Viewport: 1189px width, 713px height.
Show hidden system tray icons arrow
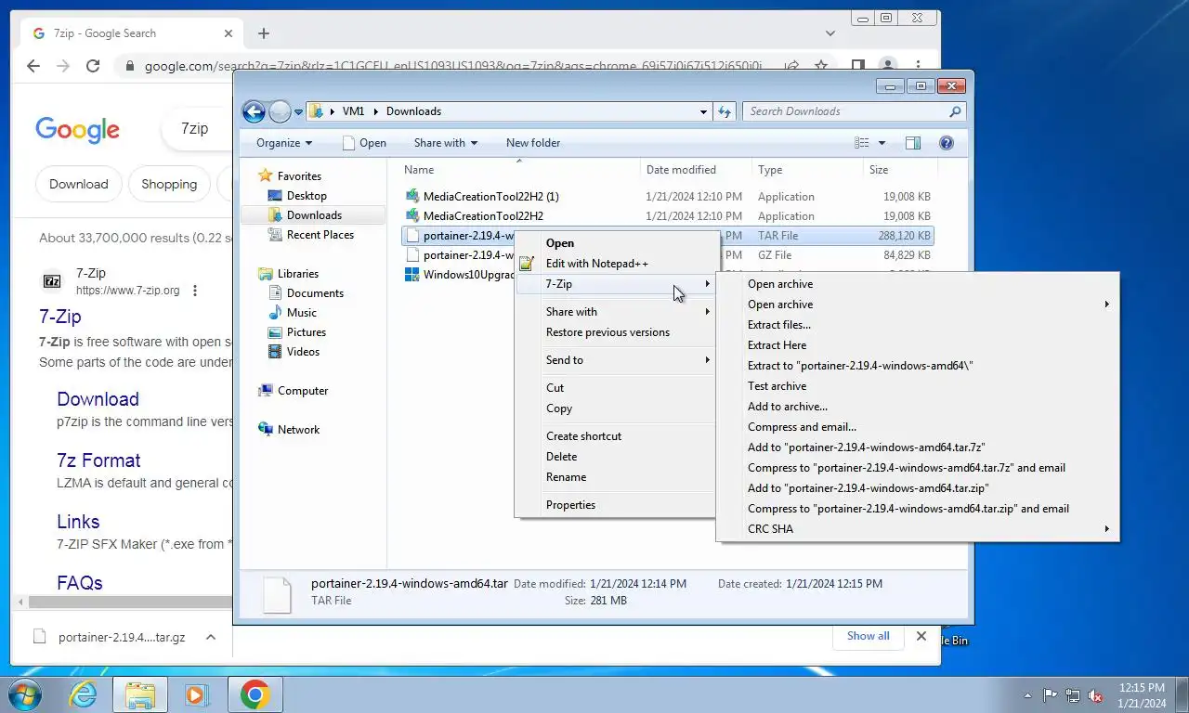[1027, 695]
